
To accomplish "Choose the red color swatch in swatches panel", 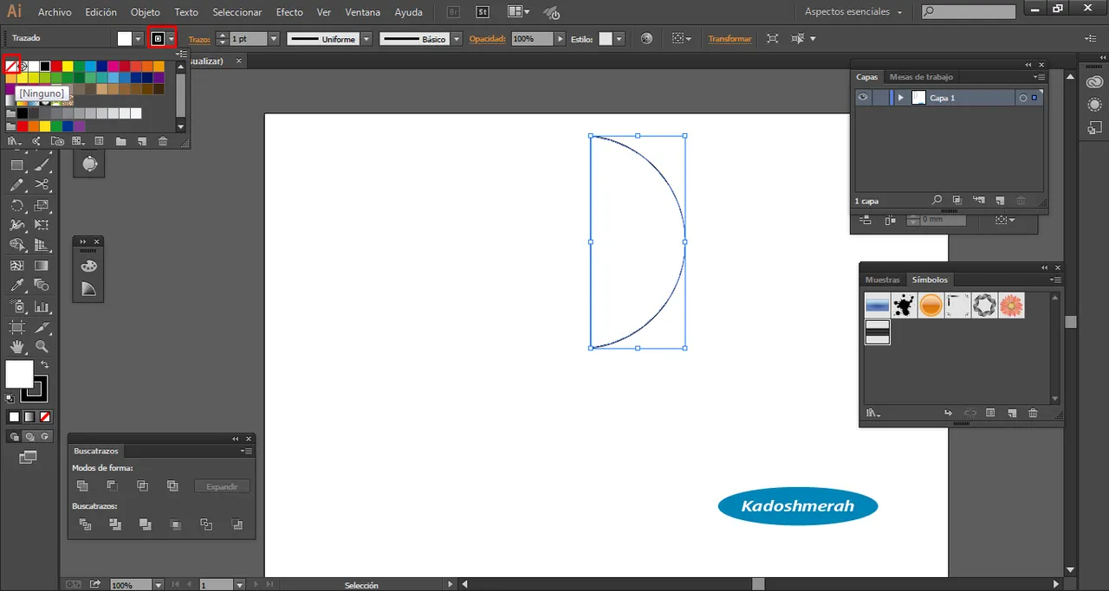I will [56, 66].
